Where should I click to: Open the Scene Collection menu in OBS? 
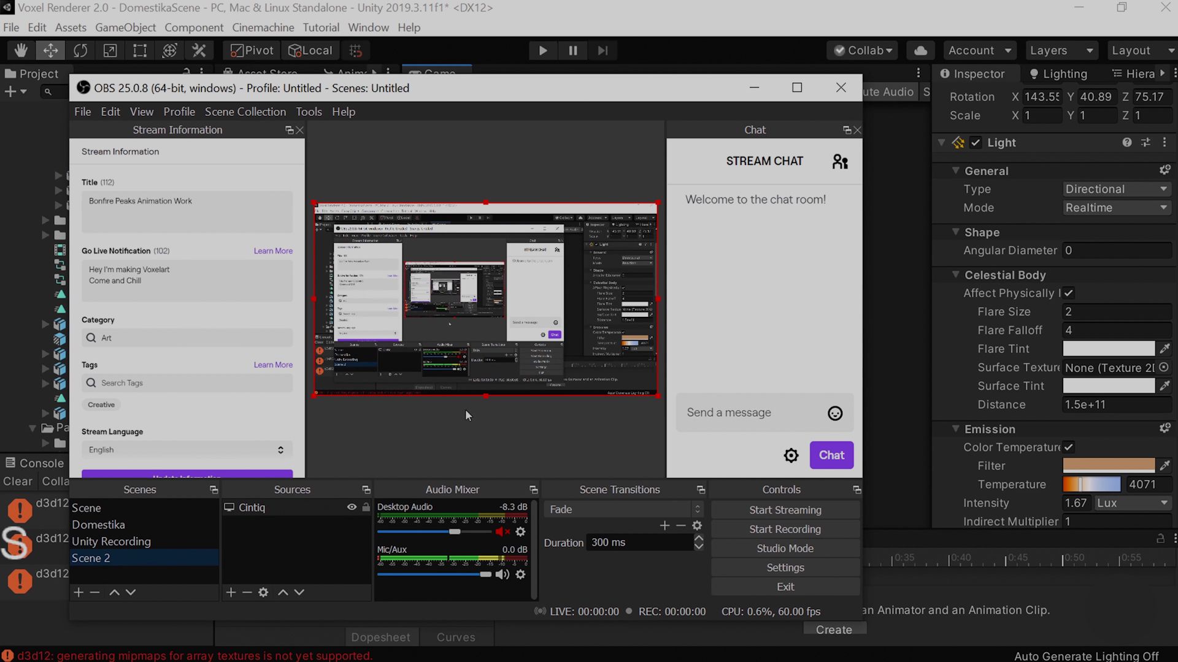(x=245, y=112)
